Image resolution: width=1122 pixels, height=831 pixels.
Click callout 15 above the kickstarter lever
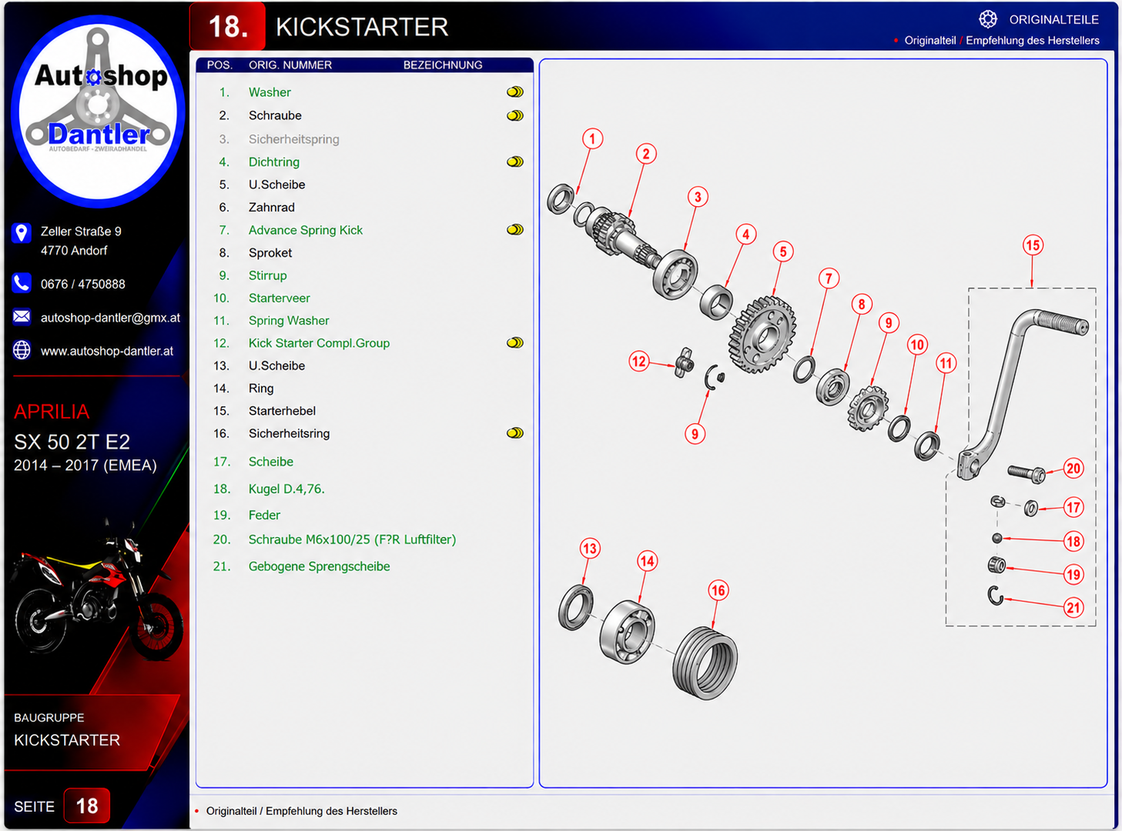click(x=1033, y=245)
